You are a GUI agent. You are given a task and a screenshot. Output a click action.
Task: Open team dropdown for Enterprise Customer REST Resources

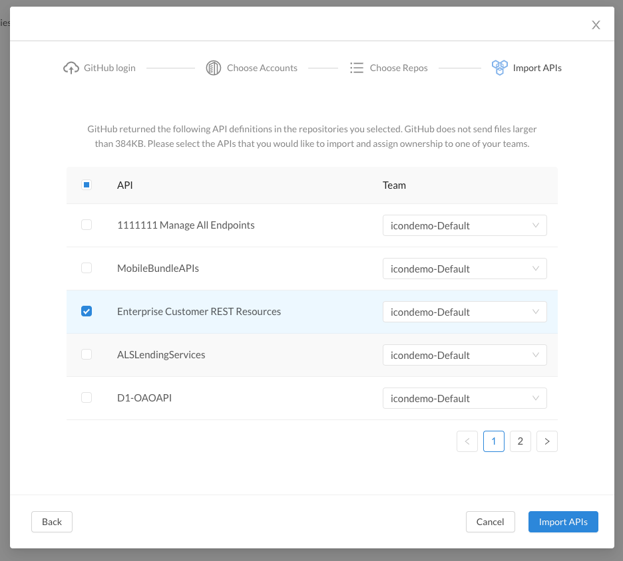tap(465, 312)
